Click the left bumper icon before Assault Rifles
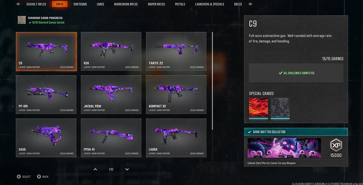 [18, 4]
